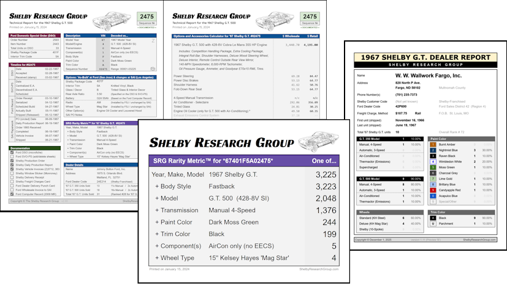
Task: Click the car illustration on the Options Calculator page
Action: tap(275, 21)
